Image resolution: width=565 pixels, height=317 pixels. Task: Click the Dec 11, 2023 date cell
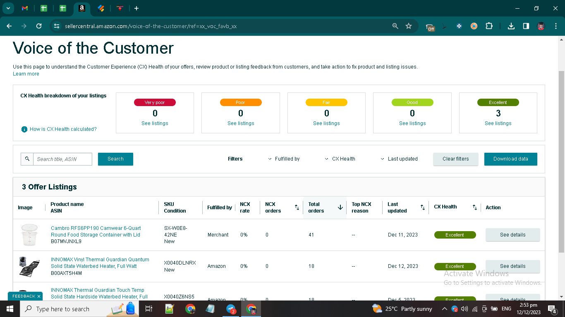click(x=403, y=235)
